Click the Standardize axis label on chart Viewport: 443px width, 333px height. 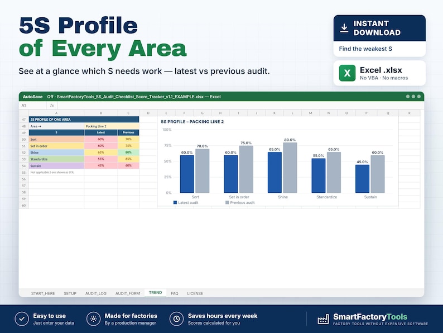point(326,197)
